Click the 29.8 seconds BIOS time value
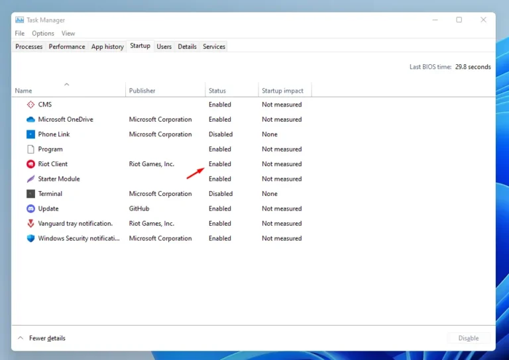Image resolution: width=509 pixels, height=360 pixels. coord(473,67)
